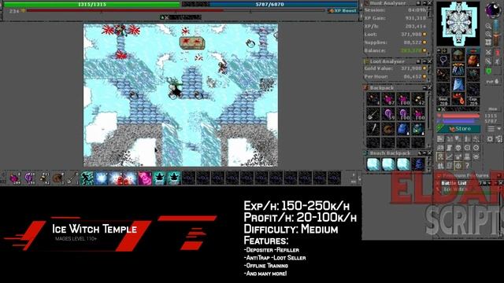Collapse the Backpack container panel

click(424, 87)
